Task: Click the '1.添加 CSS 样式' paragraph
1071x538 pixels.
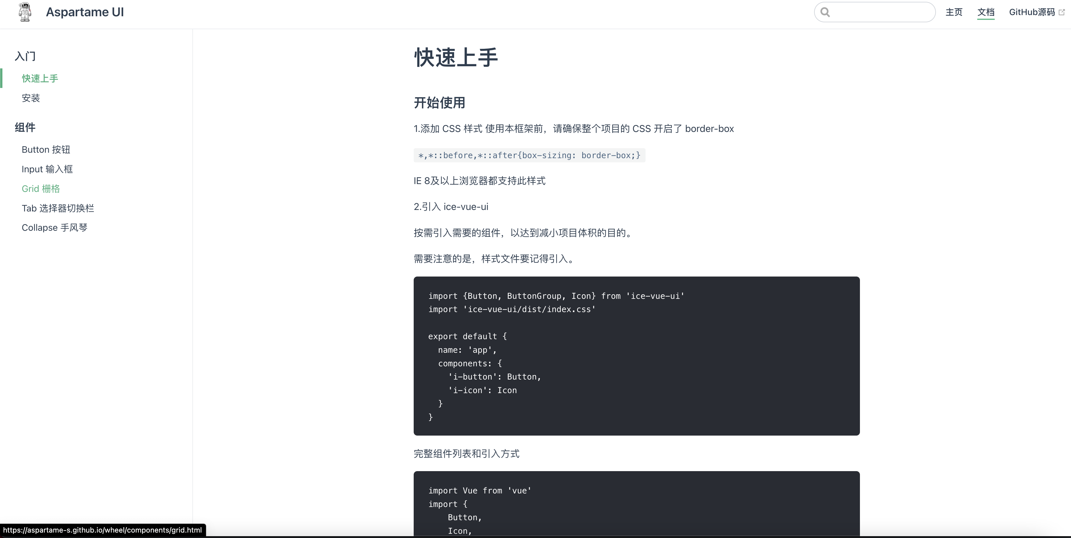Action: coord(574,129)
